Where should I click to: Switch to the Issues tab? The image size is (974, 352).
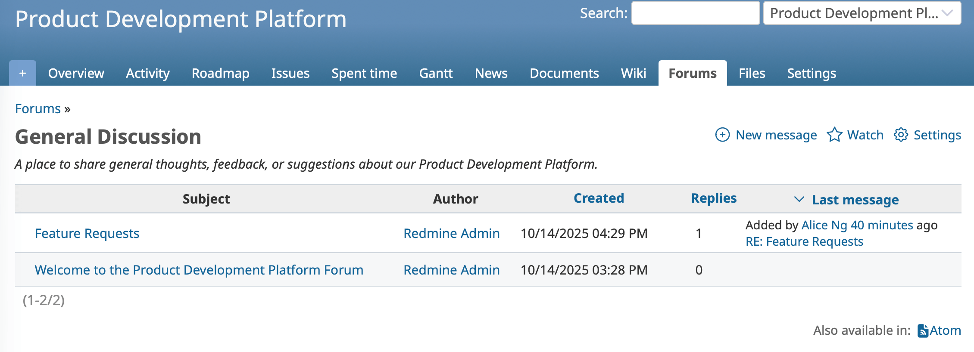(x=290, y=74)
